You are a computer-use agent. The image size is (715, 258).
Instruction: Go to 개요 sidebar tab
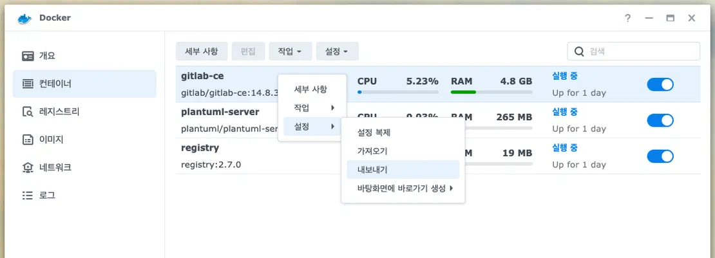click(x=84, y=56)
